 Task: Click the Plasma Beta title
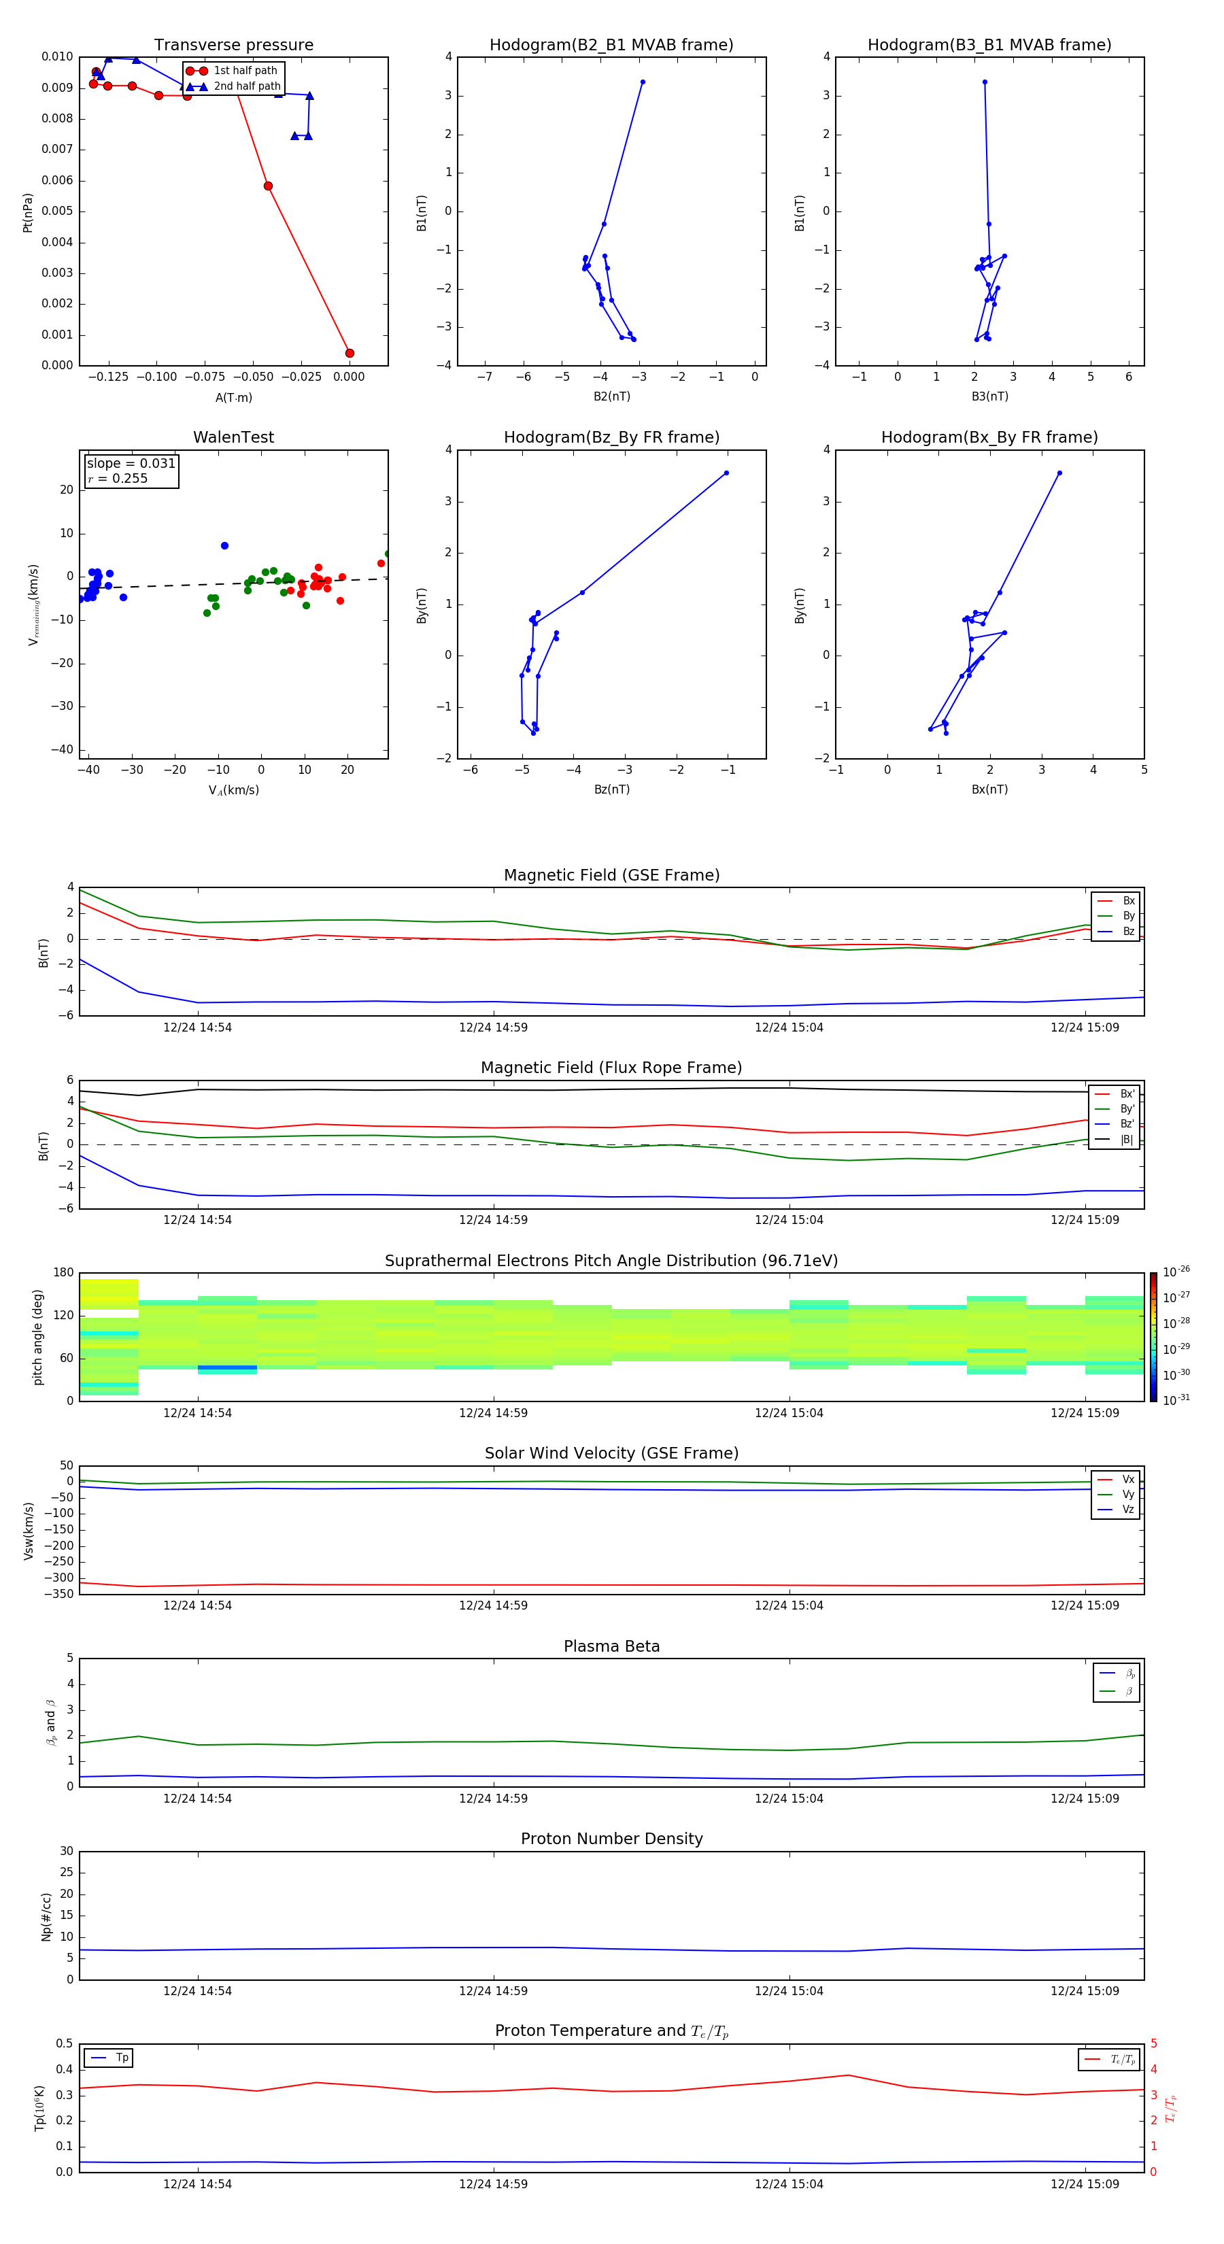point(611,1647)
